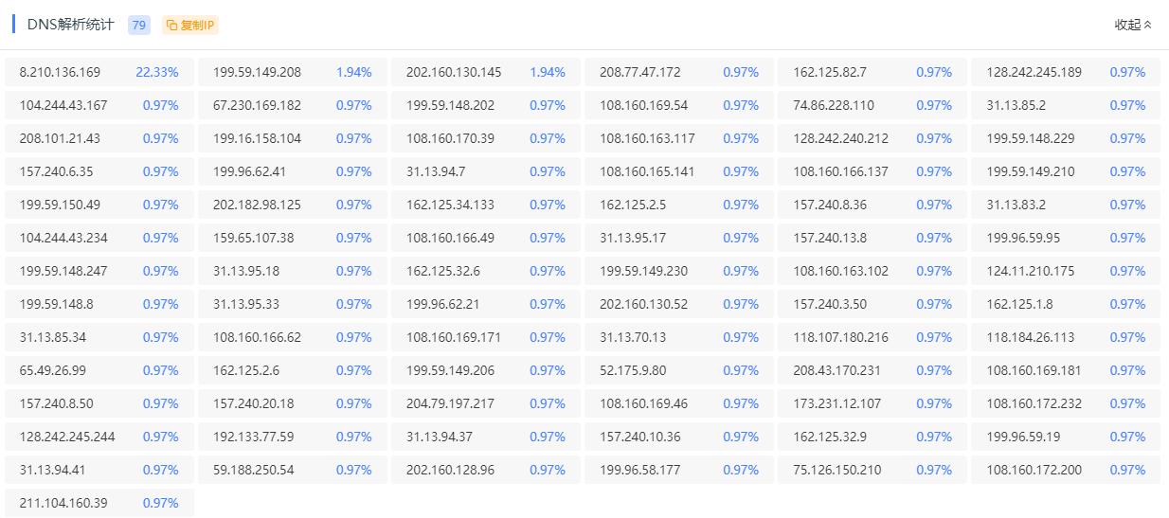Click IP address 124.11.210.175
Image resolution: width=1169 pixels, height=518 pixels.
coord(1031,271)
